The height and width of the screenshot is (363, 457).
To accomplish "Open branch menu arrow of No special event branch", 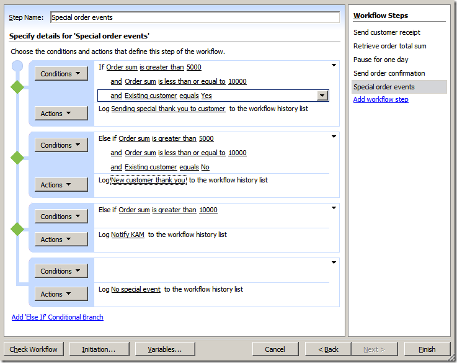I will pyautogui.click(x=334, y=262).
